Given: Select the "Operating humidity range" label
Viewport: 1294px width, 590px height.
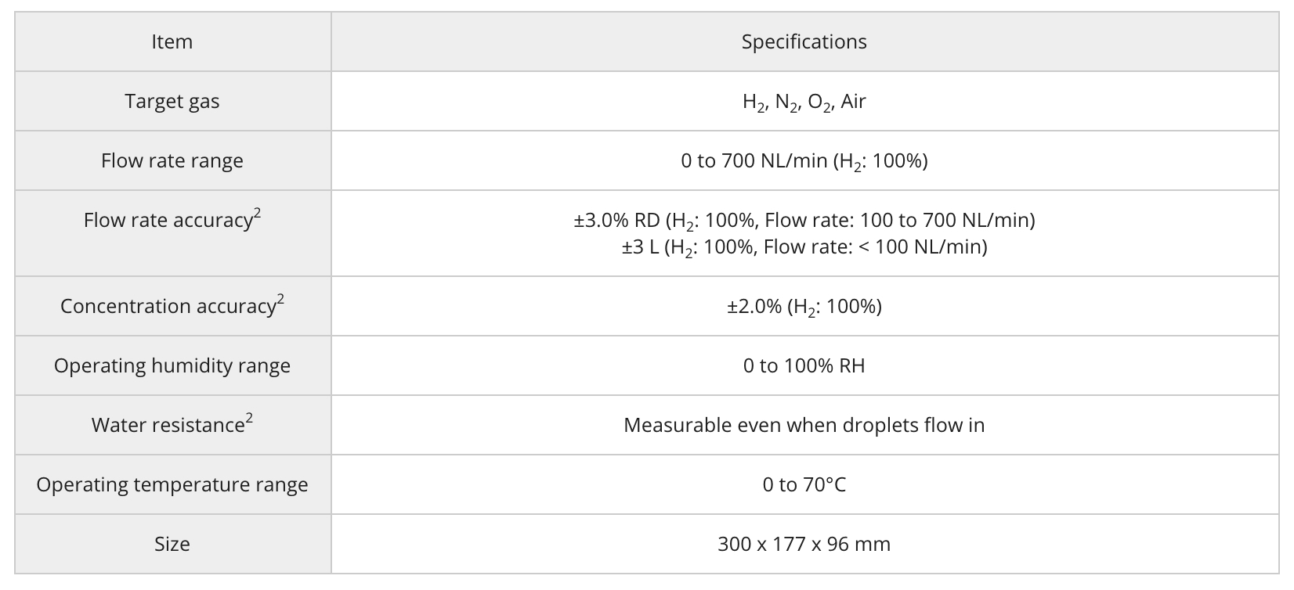Looking at the screenshot, I should tap(172, 366).
